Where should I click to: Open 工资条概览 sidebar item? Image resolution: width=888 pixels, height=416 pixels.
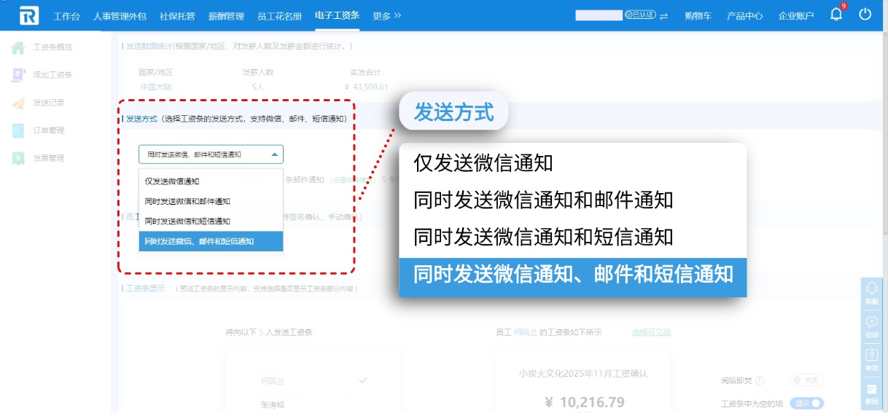click(x=52, y=47)
